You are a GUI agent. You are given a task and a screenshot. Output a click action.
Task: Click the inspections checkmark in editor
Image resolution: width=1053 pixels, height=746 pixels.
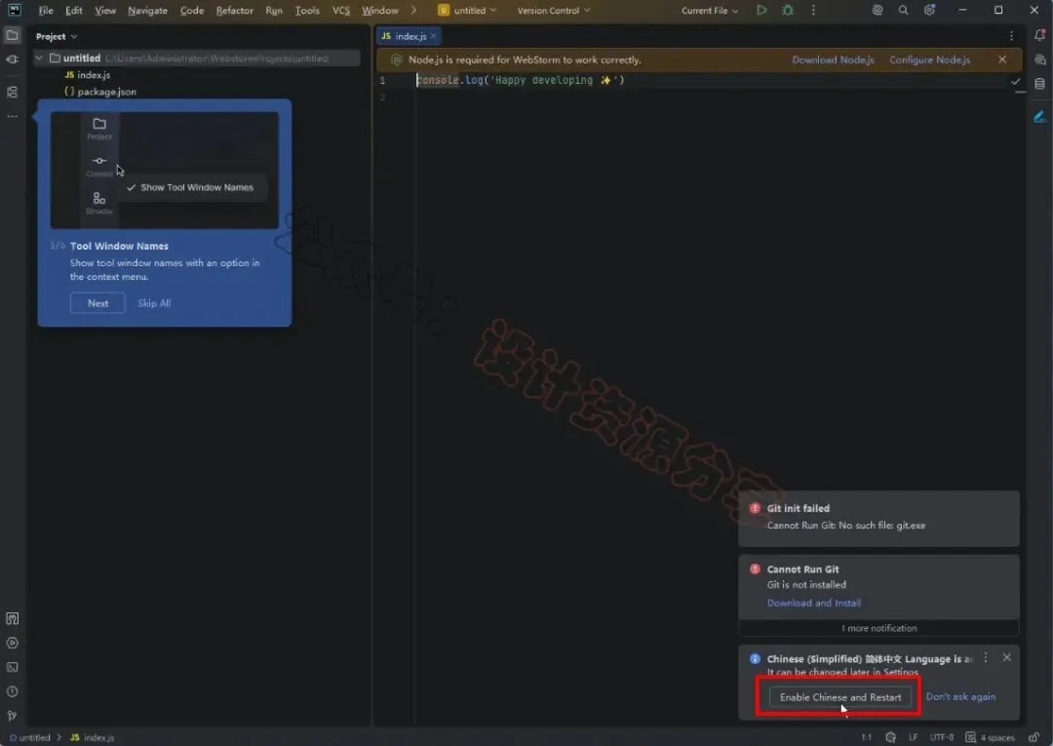[1015, 81]
